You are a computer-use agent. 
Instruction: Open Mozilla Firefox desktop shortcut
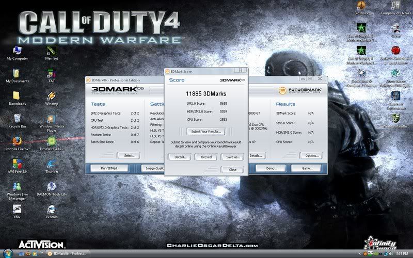pos(17,143)
